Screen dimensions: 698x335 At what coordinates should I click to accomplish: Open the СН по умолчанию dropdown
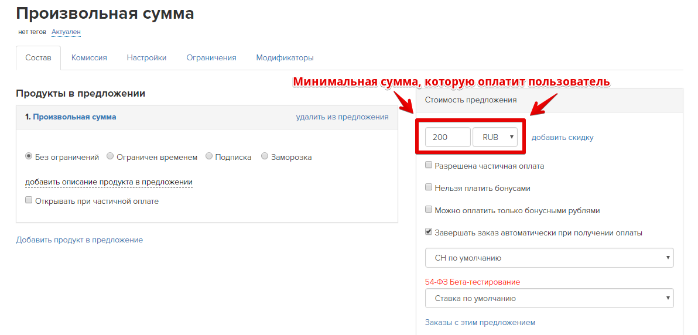click(x=549, y=258)
